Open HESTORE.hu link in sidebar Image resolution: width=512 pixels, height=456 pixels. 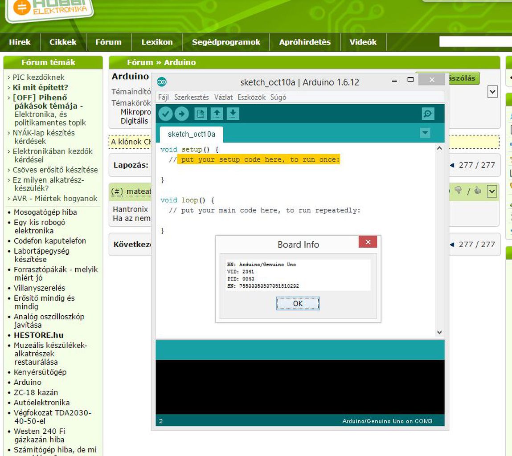click(x=38, y=335)
